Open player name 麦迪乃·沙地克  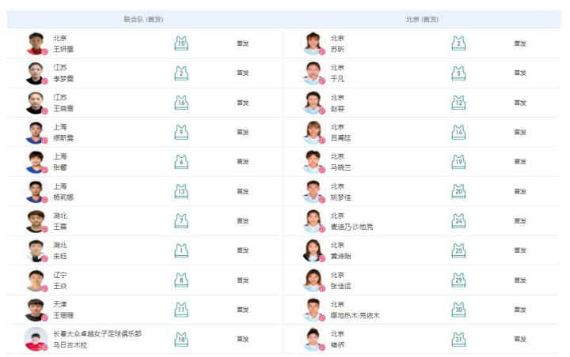tap(351, 227)
